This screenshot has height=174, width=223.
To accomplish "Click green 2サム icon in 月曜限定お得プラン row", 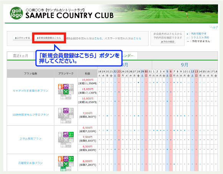I will (x=71, y=159).
